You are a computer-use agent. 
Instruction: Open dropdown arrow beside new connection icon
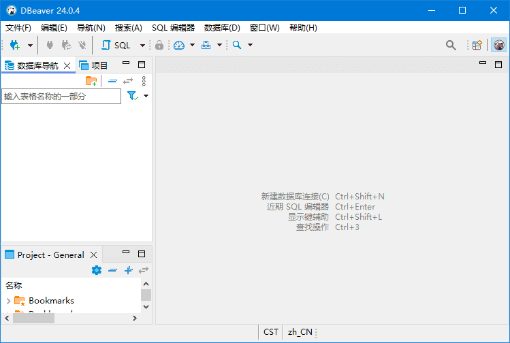point(29,46)
